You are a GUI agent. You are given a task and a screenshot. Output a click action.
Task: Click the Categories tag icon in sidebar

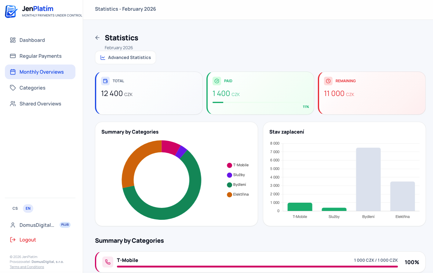[13, 88]
